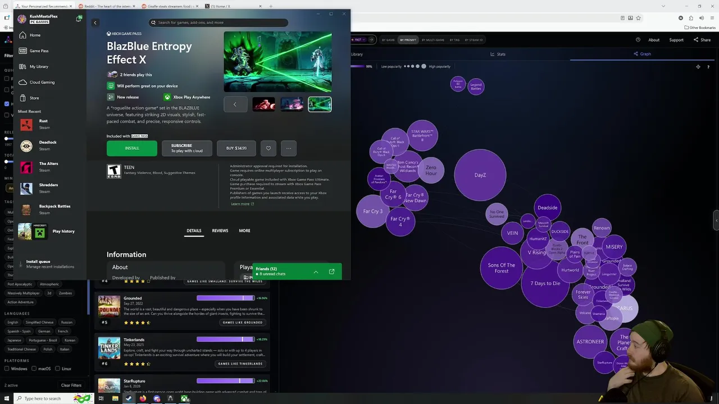The image size is (719, 404).
Task: Toggle the Zombies tag filter
Action: pyautogui.click(x=66, y=293)
